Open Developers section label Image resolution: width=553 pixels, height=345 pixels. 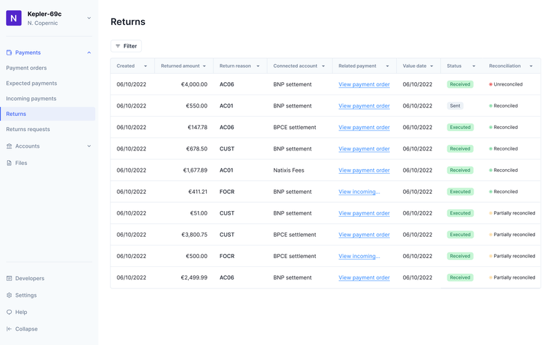pyautogui.click(x=30, y=279)
